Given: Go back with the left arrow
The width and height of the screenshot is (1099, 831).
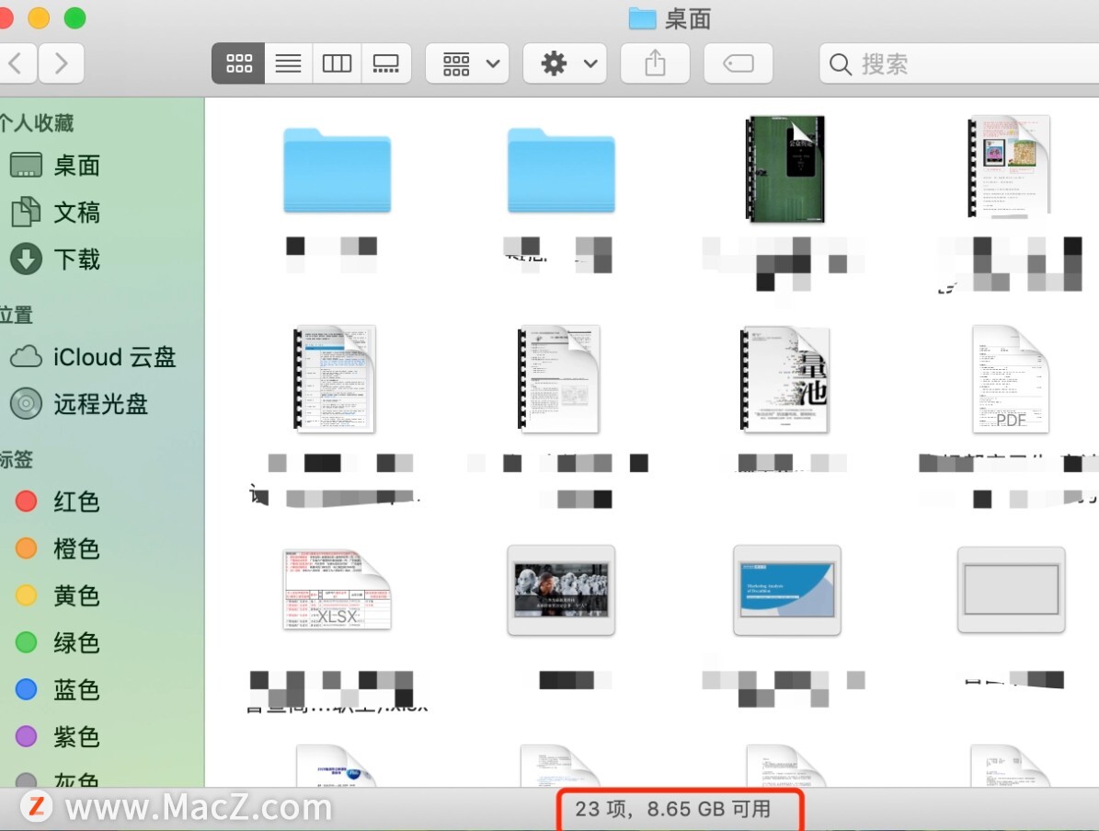Looking at the screenshot, I should click(x=16, y=63).
